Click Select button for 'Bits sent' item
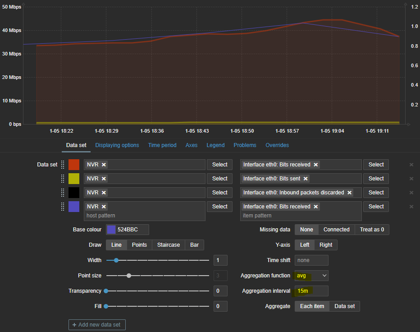This screenshot has height=332, width=420. pos(376,179)
